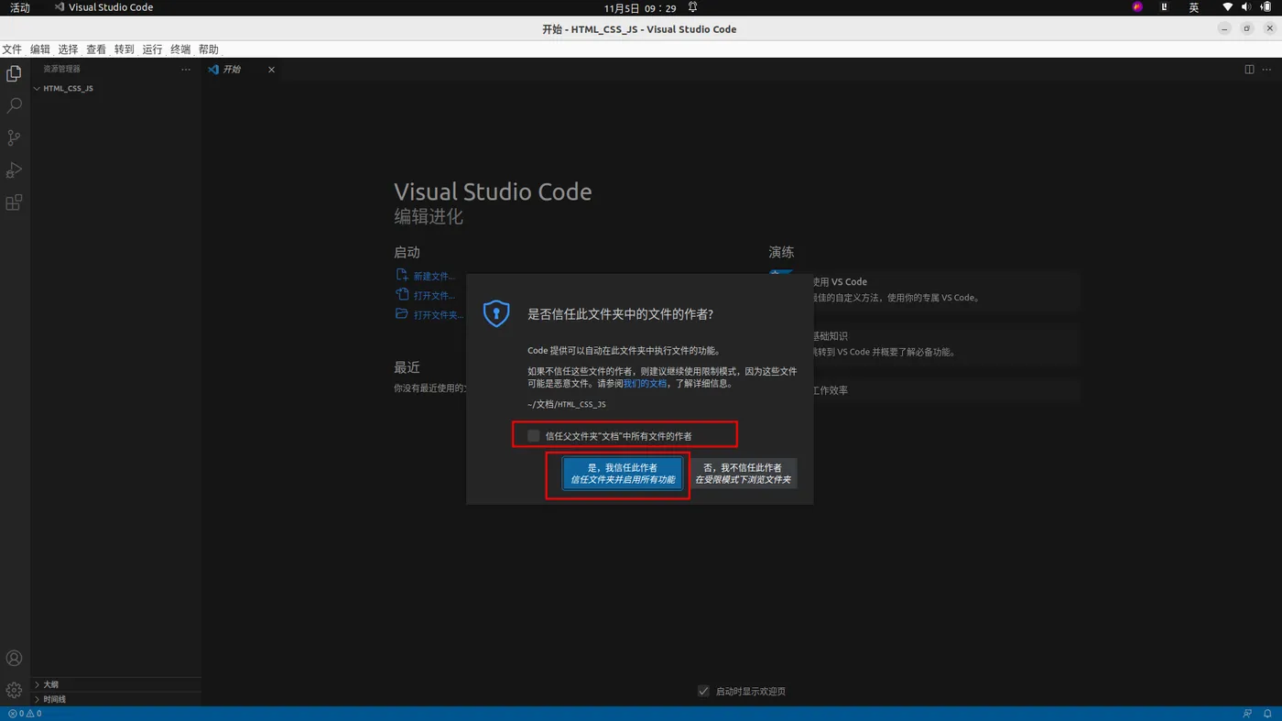Viewport: 1282px width, 721px height.
Task: Click the volume icon in system tray
Action: coord(1247,7)
